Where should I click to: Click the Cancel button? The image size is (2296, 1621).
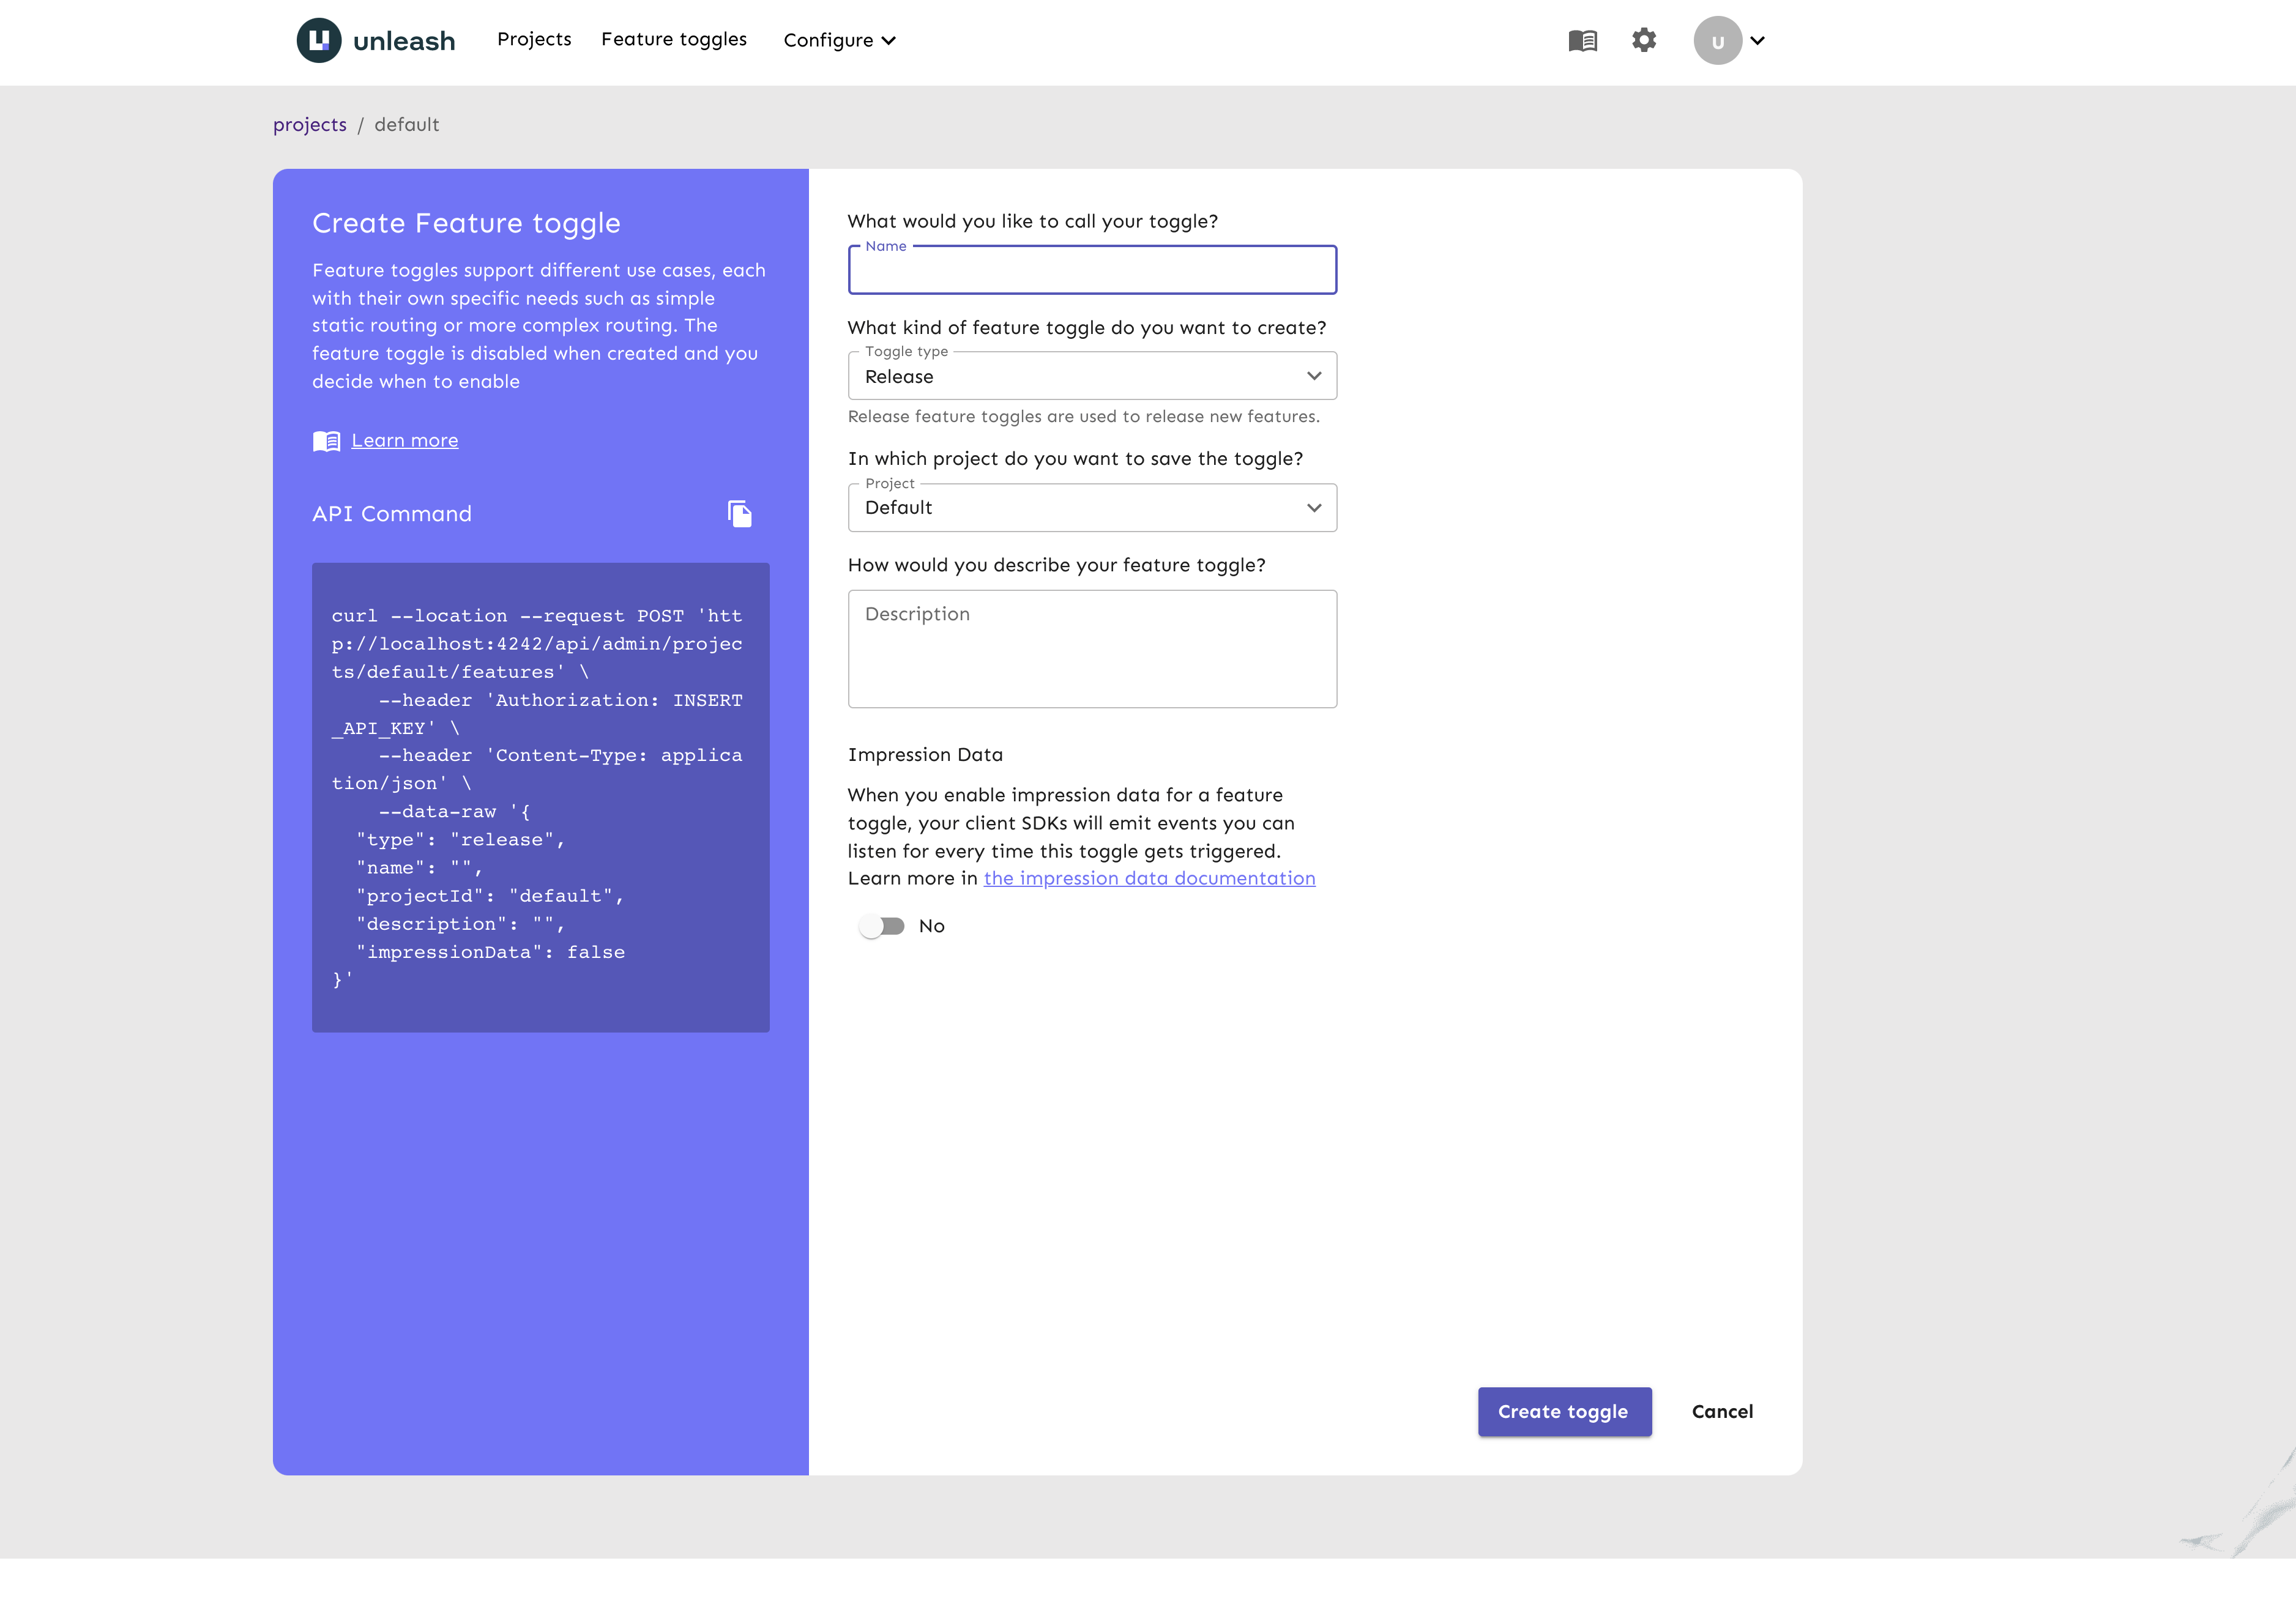pos(1721,1411)
